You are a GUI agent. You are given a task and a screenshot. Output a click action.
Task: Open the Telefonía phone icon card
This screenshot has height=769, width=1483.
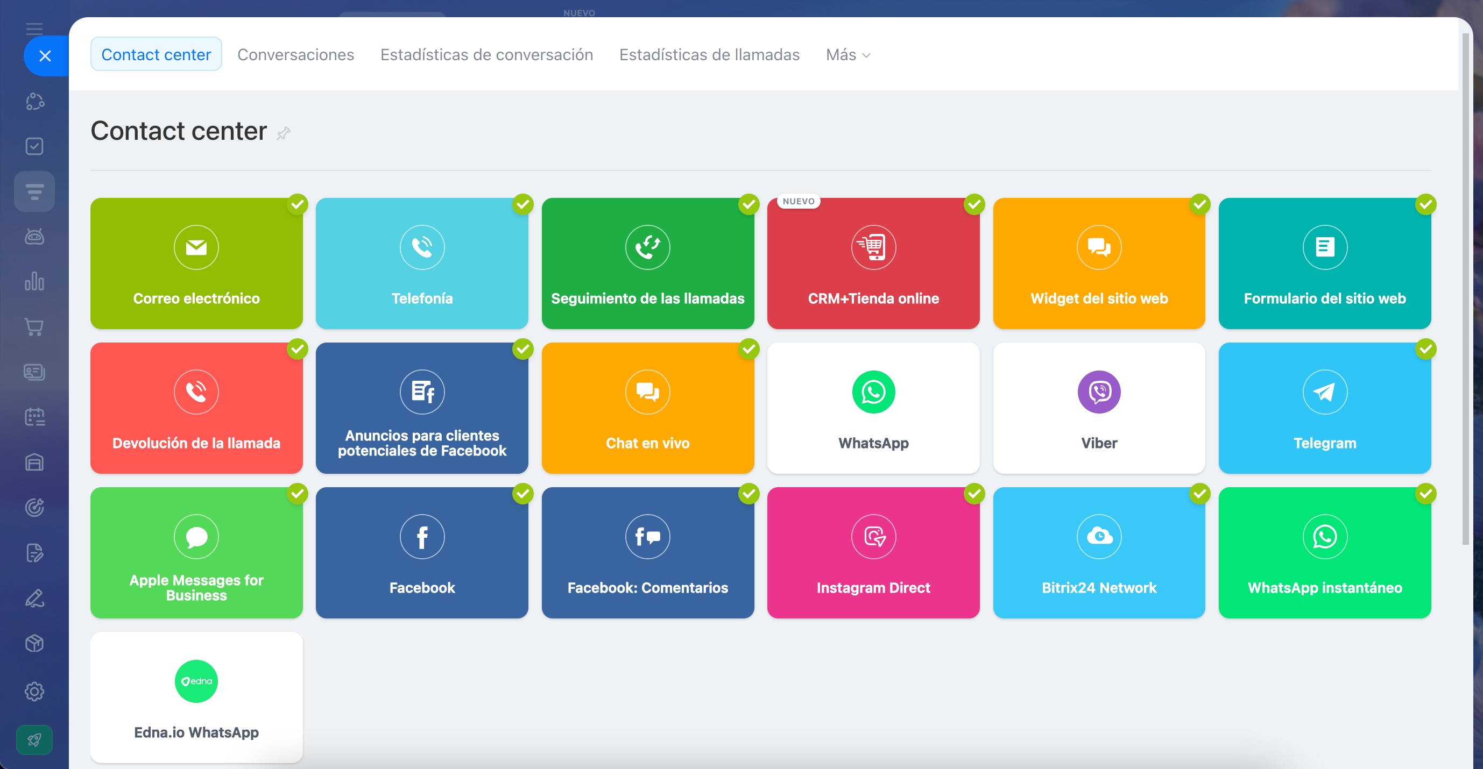point(422,264)
